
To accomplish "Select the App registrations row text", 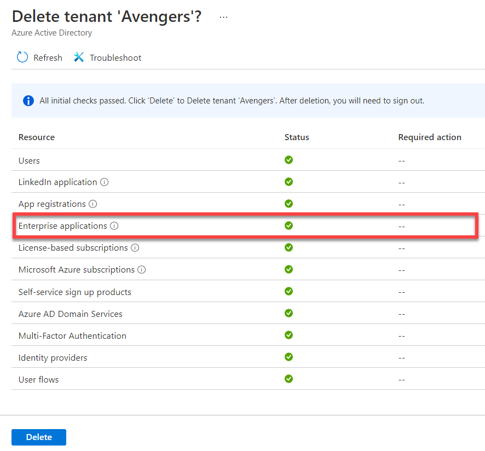I will click(x=52, y=205).
